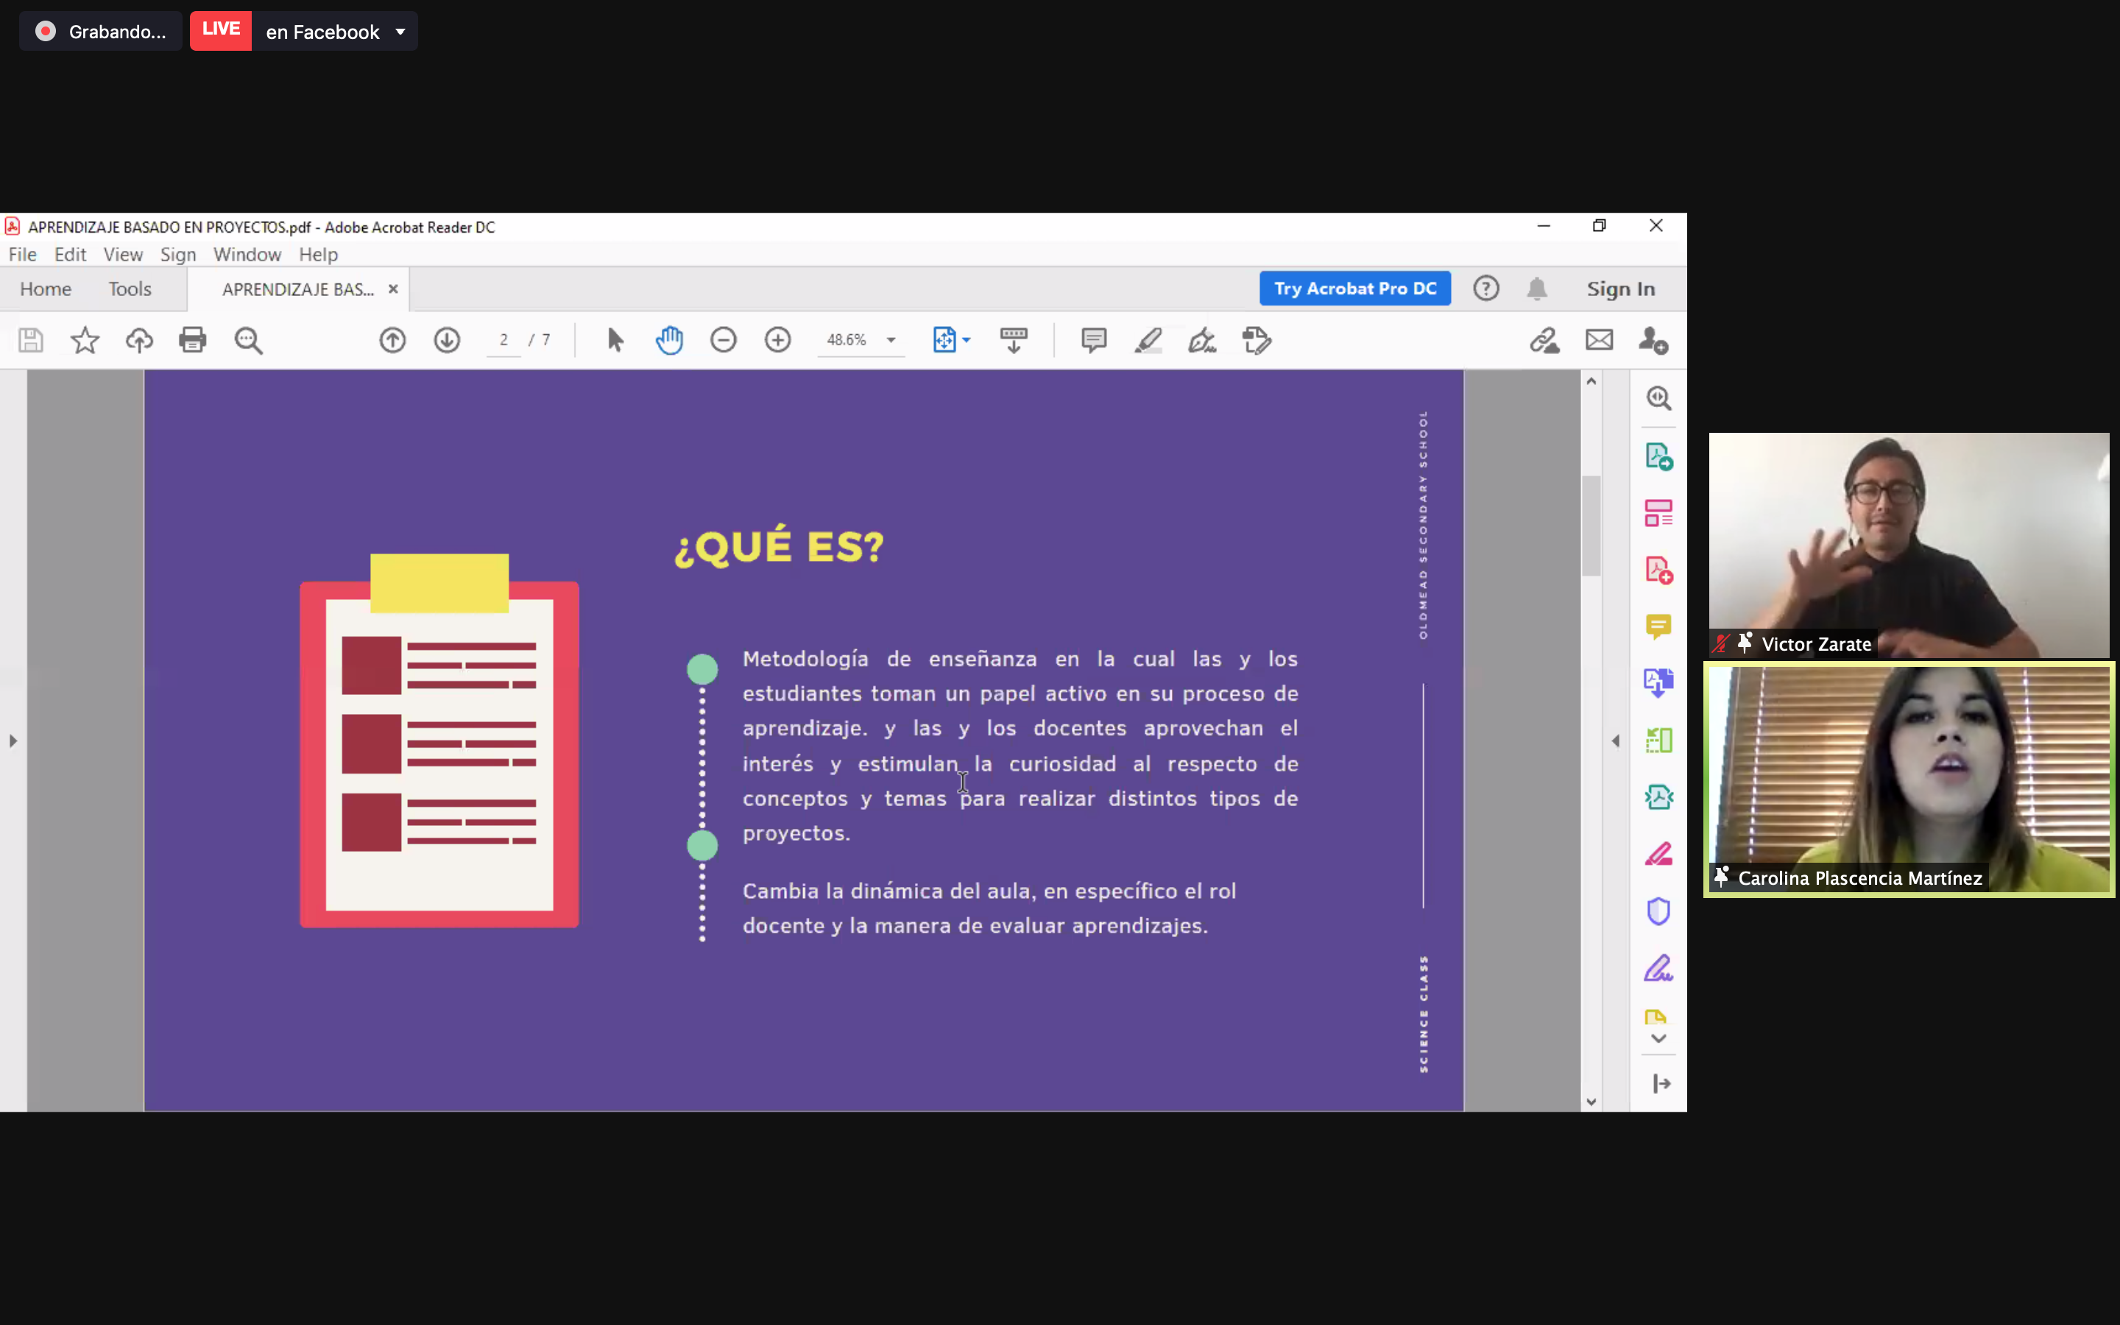Image resolution: width=2120 pixels, height=1325 pixels.
Task: Click the Sign In link
Action: (x=1621, y=289)
